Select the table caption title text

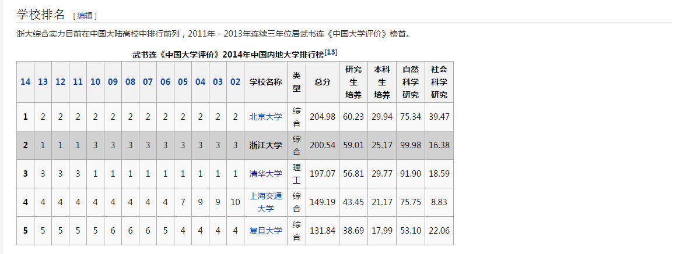pyautogui.click(x=228, y=55)
